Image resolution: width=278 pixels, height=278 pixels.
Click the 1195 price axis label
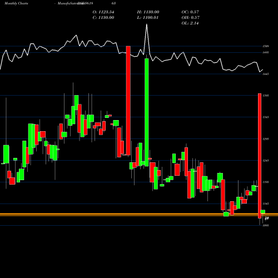pyautogui.click(x=266, y=182)
